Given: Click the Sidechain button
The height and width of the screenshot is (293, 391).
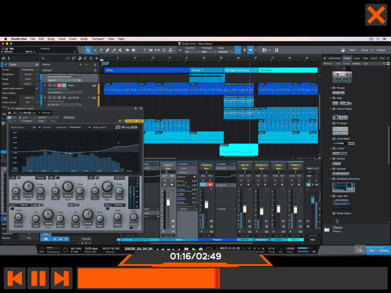Looking at the screenshot, I should (x=69, y=117).
